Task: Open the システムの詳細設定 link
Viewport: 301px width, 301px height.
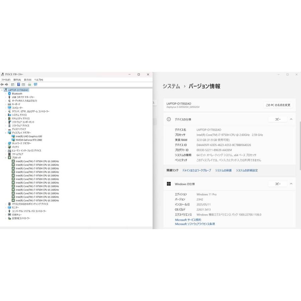Action: [247, 170]
